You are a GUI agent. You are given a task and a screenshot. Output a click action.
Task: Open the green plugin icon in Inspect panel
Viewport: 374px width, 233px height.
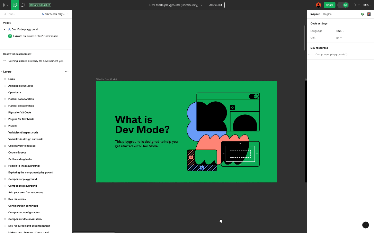point(362,14)
